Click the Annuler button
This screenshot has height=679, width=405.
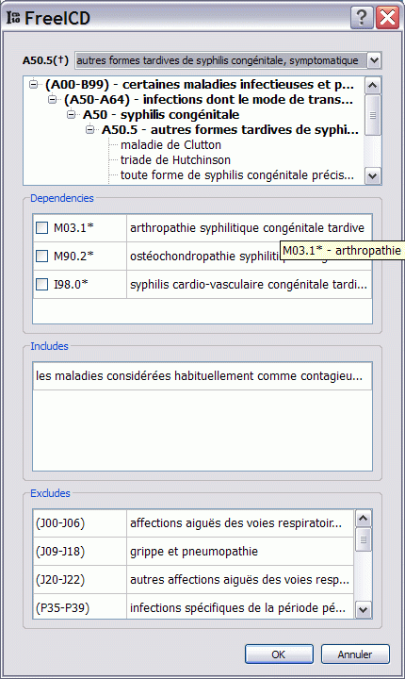click(x=355, y=654)
